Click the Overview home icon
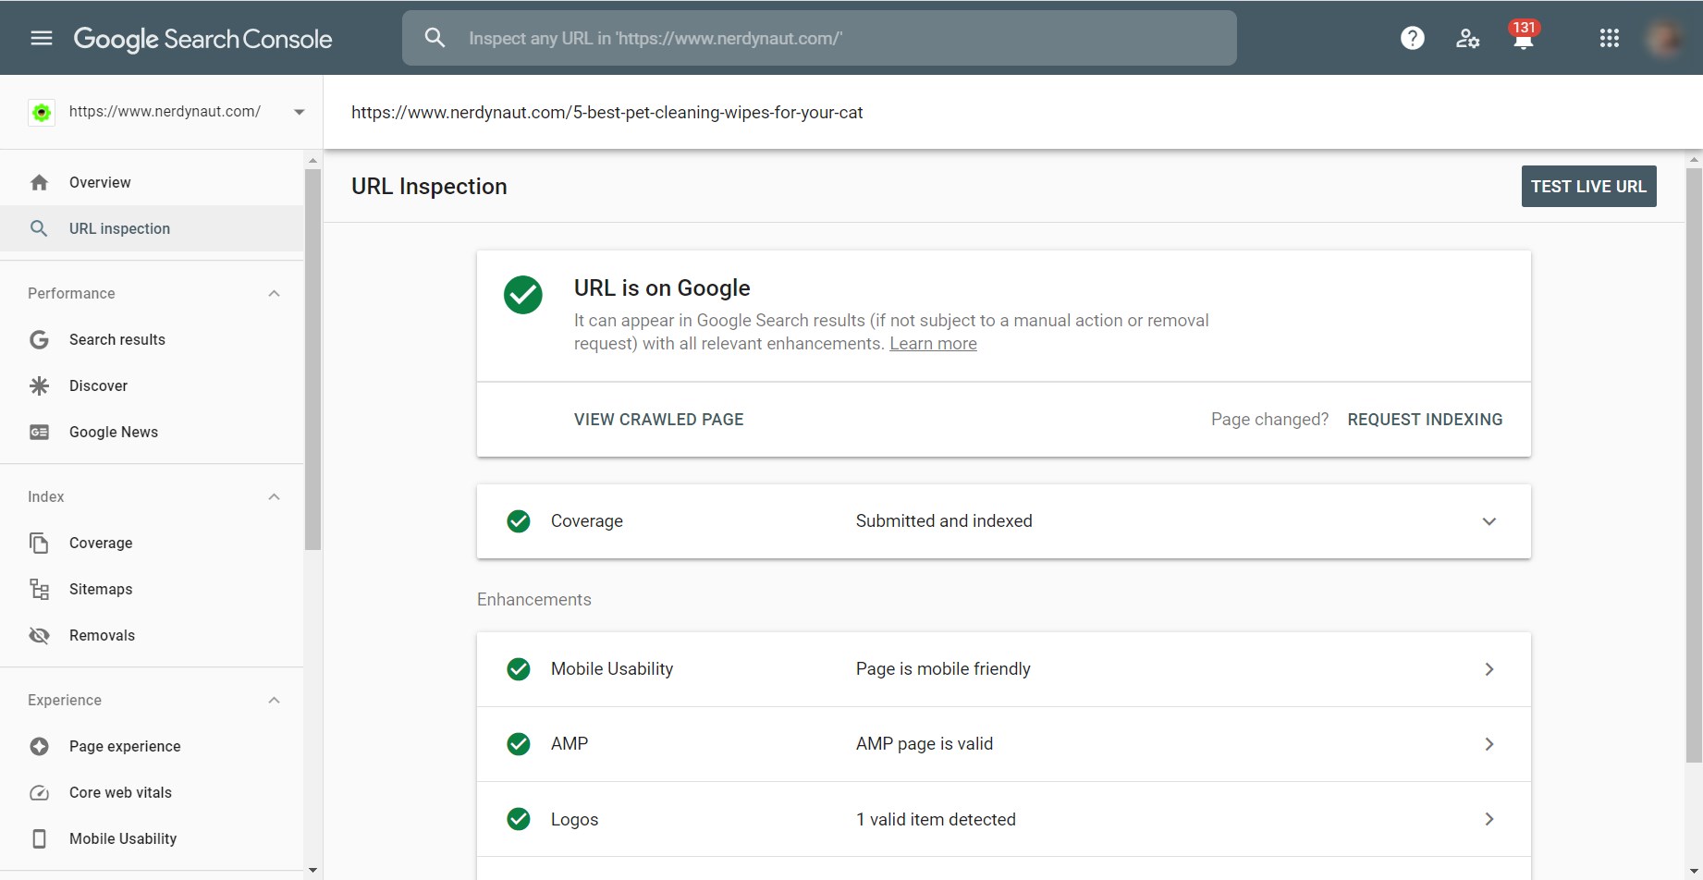Screen dimensions: 1703x880 (x=39, y=182)
